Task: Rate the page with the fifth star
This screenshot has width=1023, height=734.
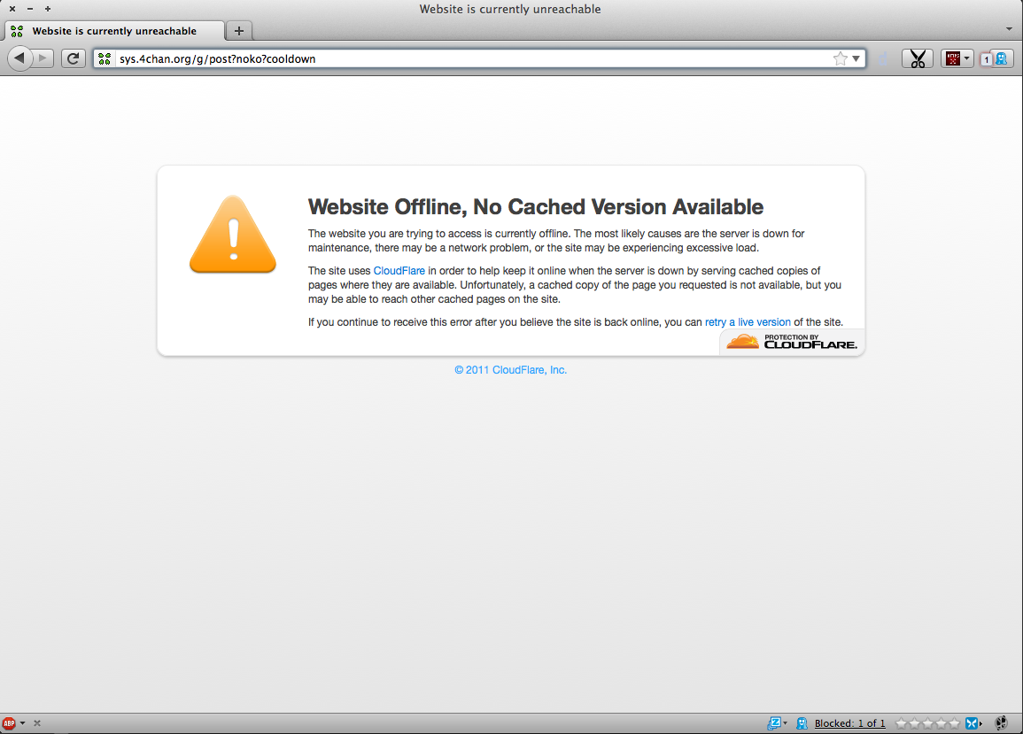Action: (x=955, y=722)
